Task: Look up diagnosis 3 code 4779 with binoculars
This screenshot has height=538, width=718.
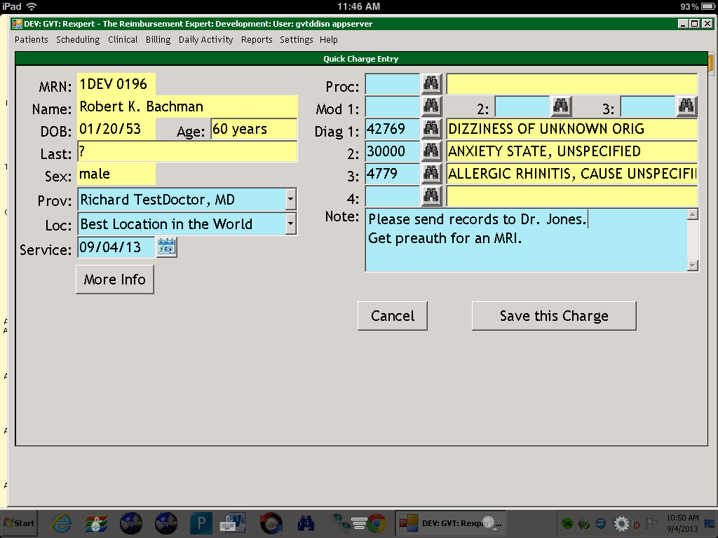Action: click(431, 174)
